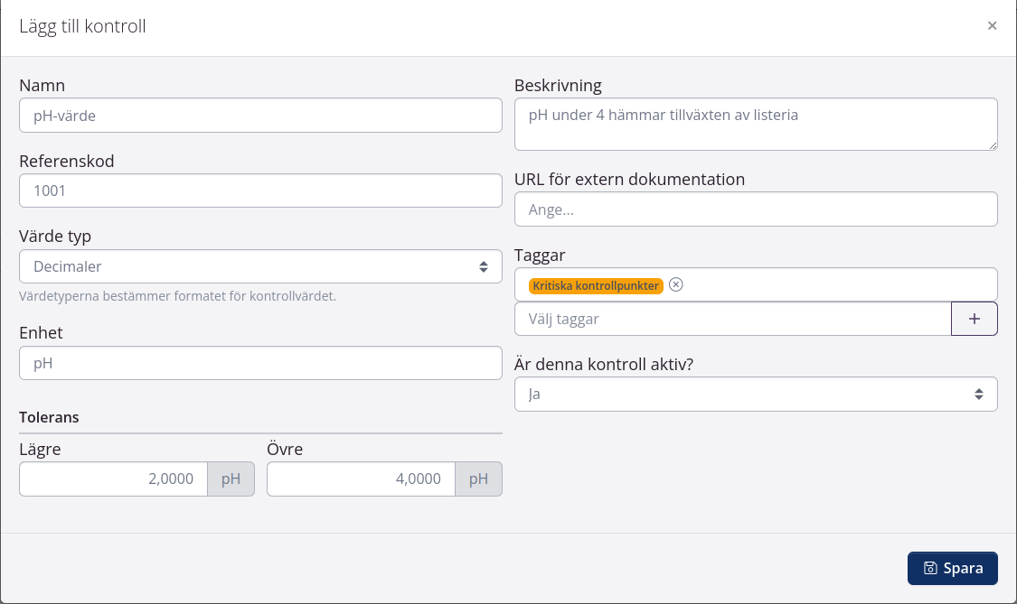Remove the Kritiska kontrollpunkter tag

pos(676,284)
